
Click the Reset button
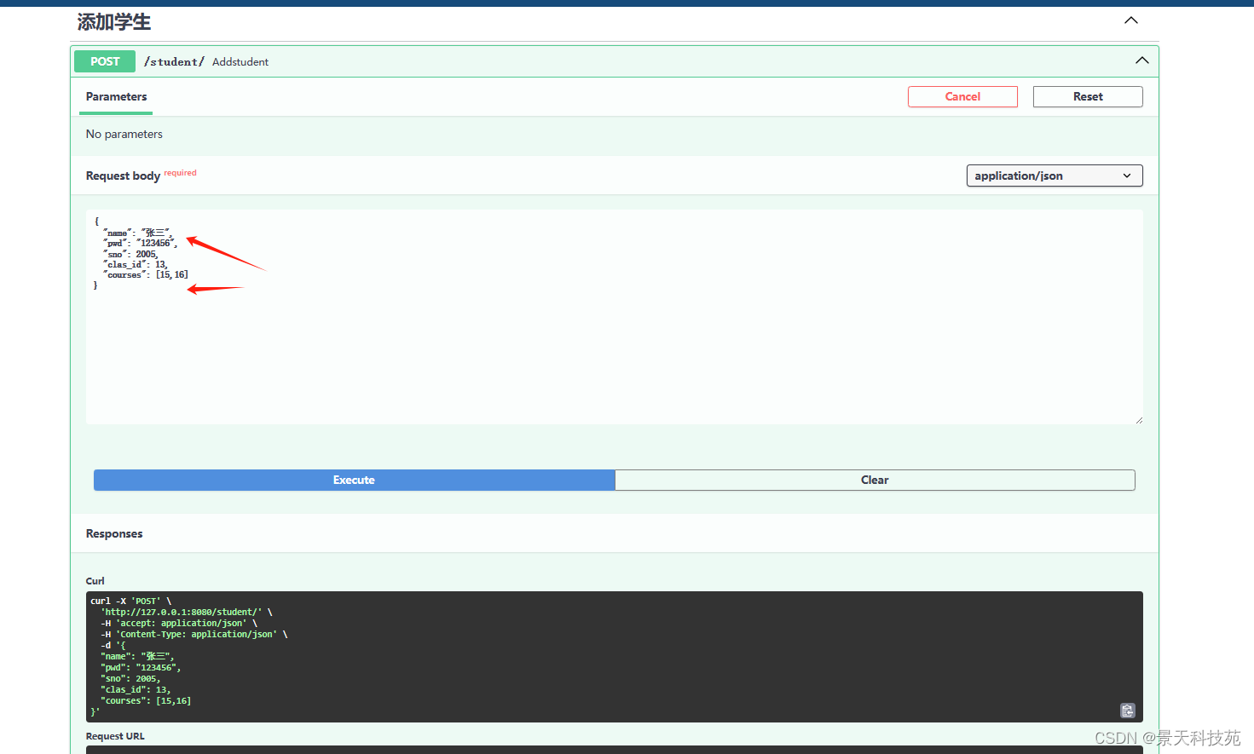pos(1088,96)
